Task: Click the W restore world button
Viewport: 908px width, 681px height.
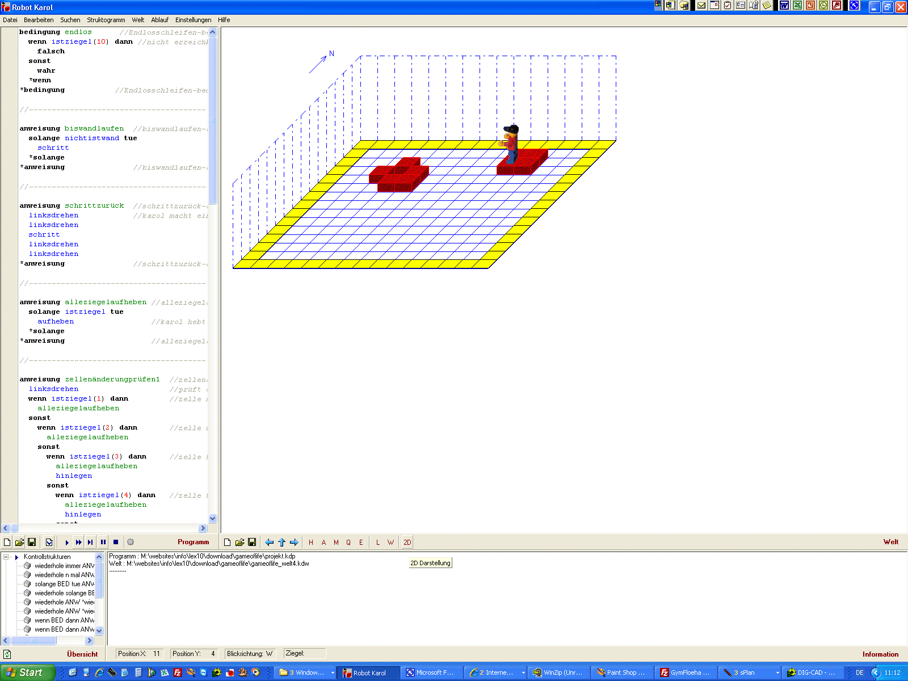Action: [390, 542]
